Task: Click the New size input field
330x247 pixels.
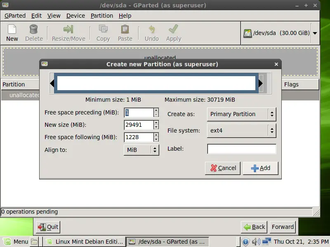Action: point(139,125)
